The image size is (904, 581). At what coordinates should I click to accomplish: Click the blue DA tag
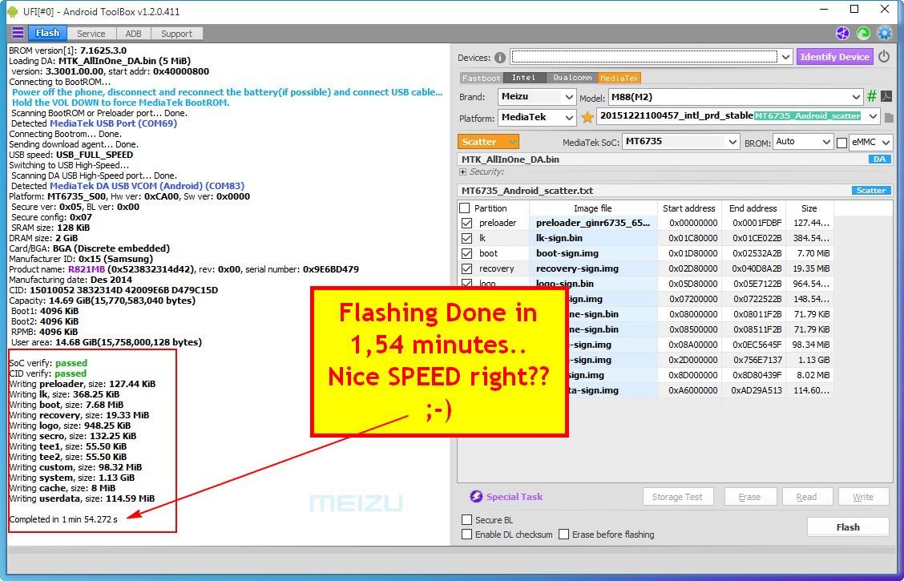(x=879, y=159)
